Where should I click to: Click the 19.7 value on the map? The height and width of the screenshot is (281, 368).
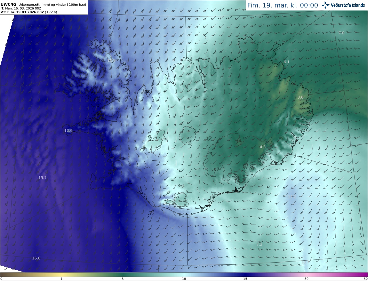(x=42, y=178)
